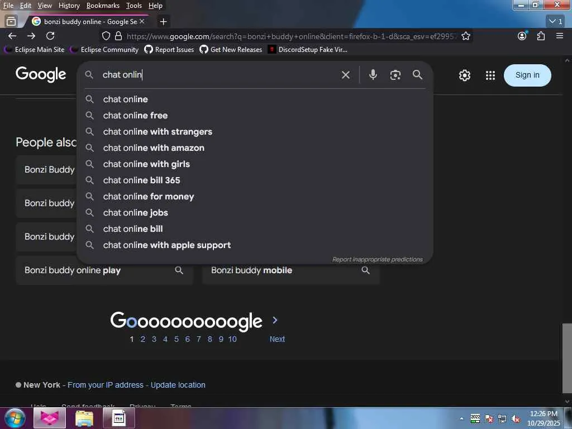Clear the search box text
Viewport: 572px width, 429px height.
coord(345,75)
